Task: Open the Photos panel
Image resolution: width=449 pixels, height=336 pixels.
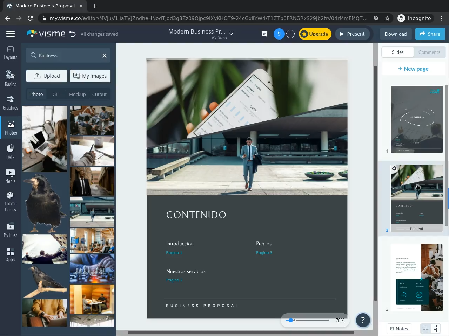Action: [11, 128]
